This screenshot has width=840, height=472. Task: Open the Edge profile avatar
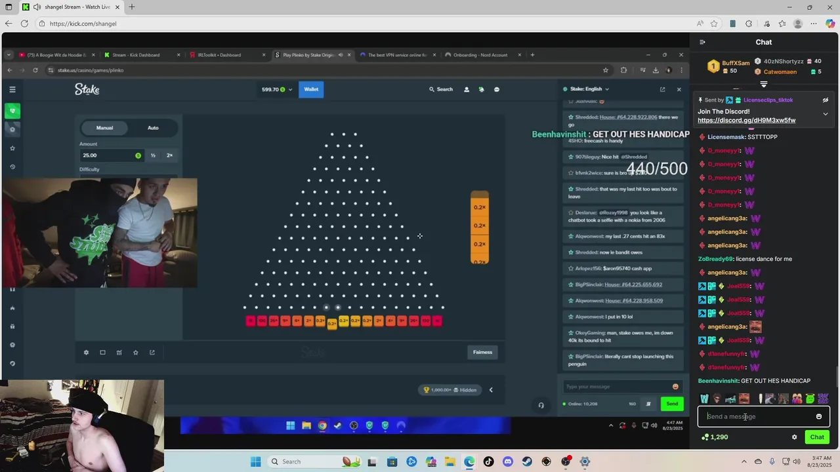pyautogui.click(x=798, y=24)
